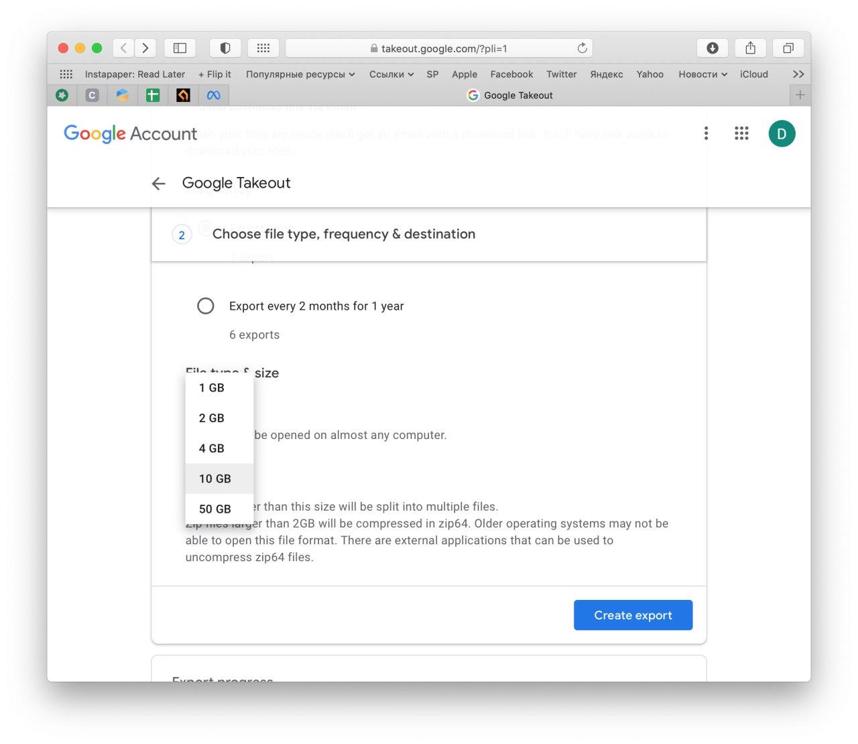858x744 pixels.
Task: Open the SP bookmark
Action: (x=432, y=74)
